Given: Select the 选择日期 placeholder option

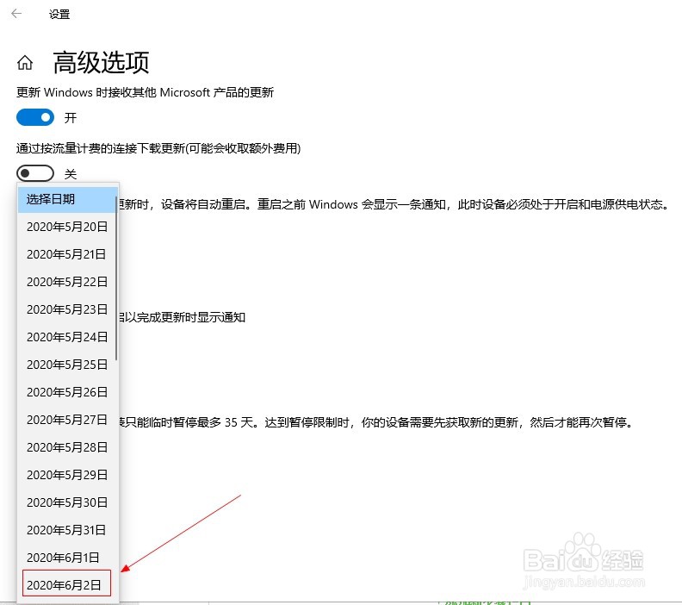Looking at the screenshot, I should tap(67, 199).
